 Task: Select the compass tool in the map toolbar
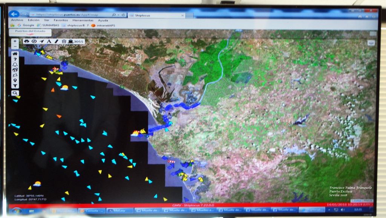34,41
